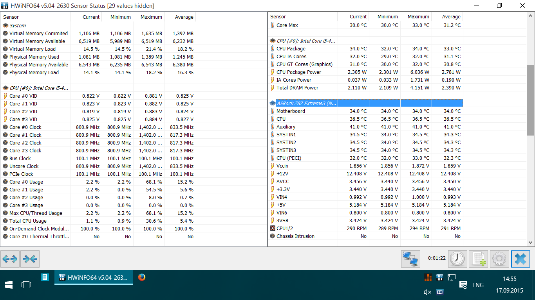This screenshot has width=535, height=300.
Task: Click the expand columns outward-arrows button
Action: tap(10, 259)
